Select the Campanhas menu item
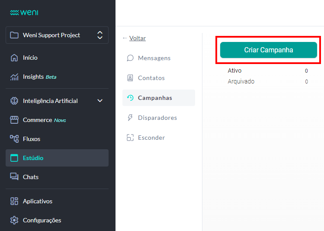 click(x=155, y=98)
